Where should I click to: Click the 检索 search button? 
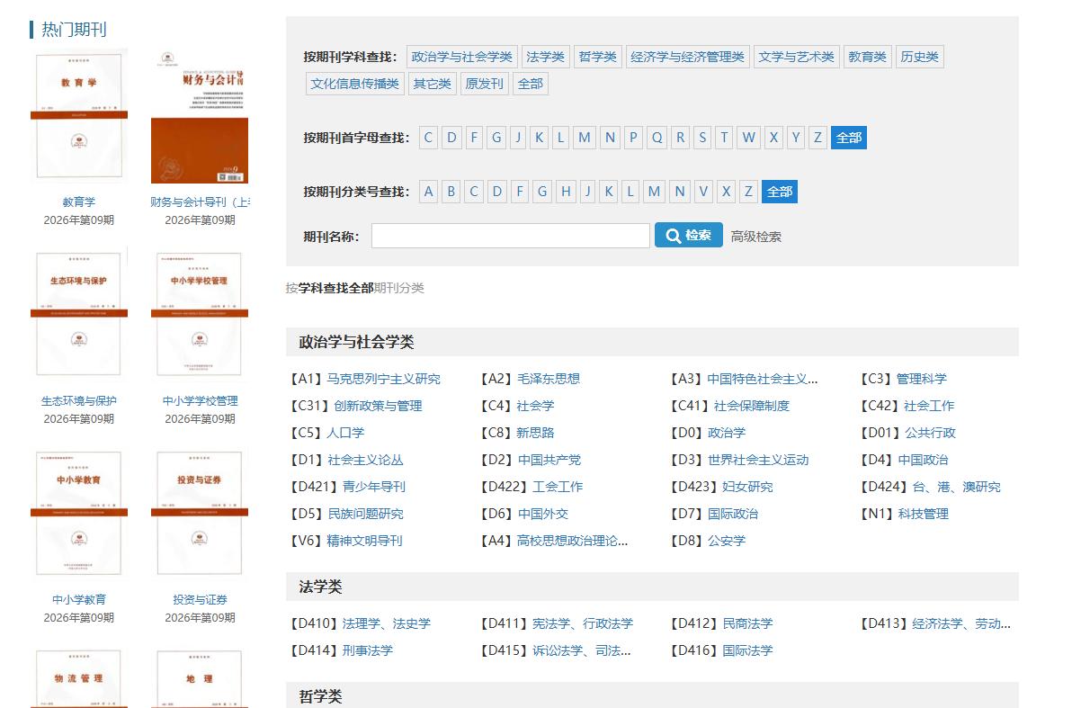click(x=688, y=235)
